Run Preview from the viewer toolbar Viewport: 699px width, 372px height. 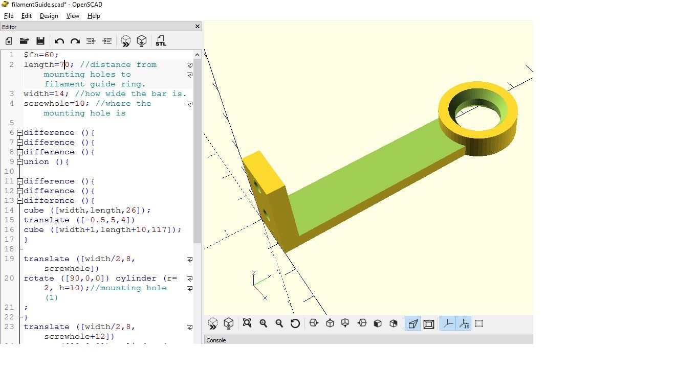[213, 323]
